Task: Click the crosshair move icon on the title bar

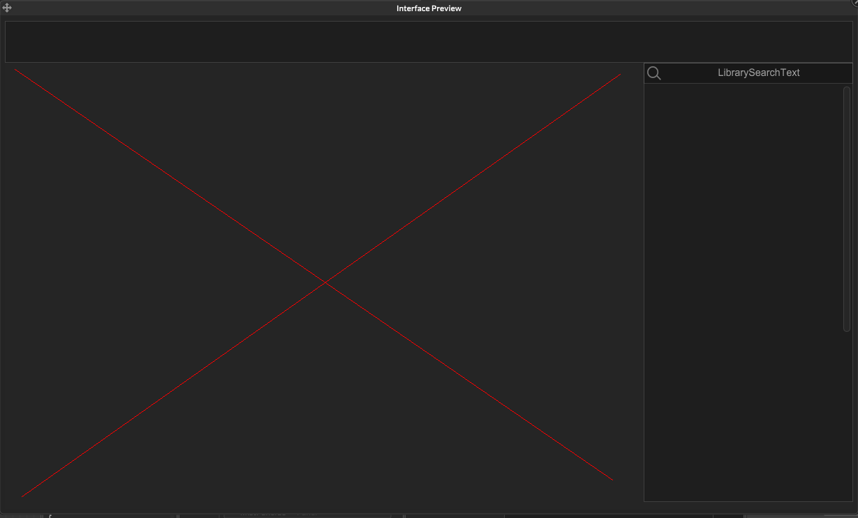Action: tap(7, 8)
